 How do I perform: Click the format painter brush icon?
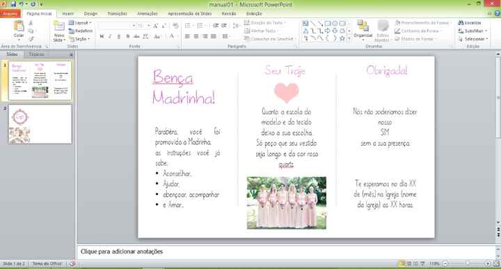31,39
